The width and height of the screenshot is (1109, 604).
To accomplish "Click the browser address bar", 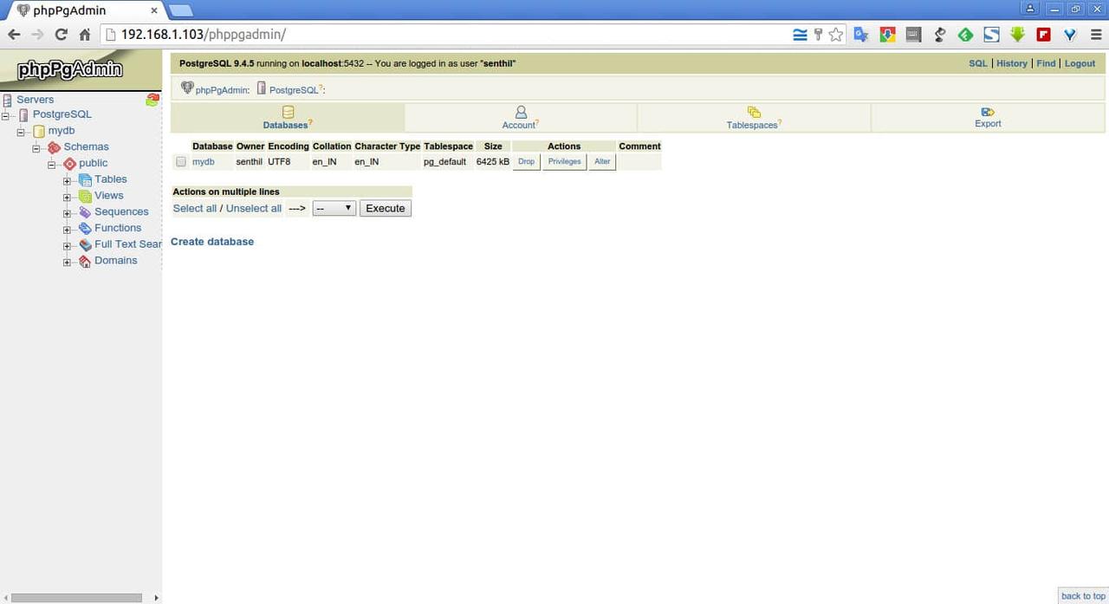I will [x=451, y=35].
